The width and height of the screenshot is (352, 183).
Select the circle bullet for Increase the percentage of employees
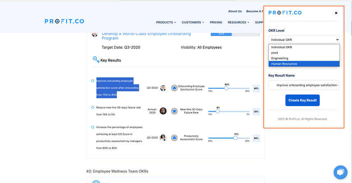[x=93, y=127]
